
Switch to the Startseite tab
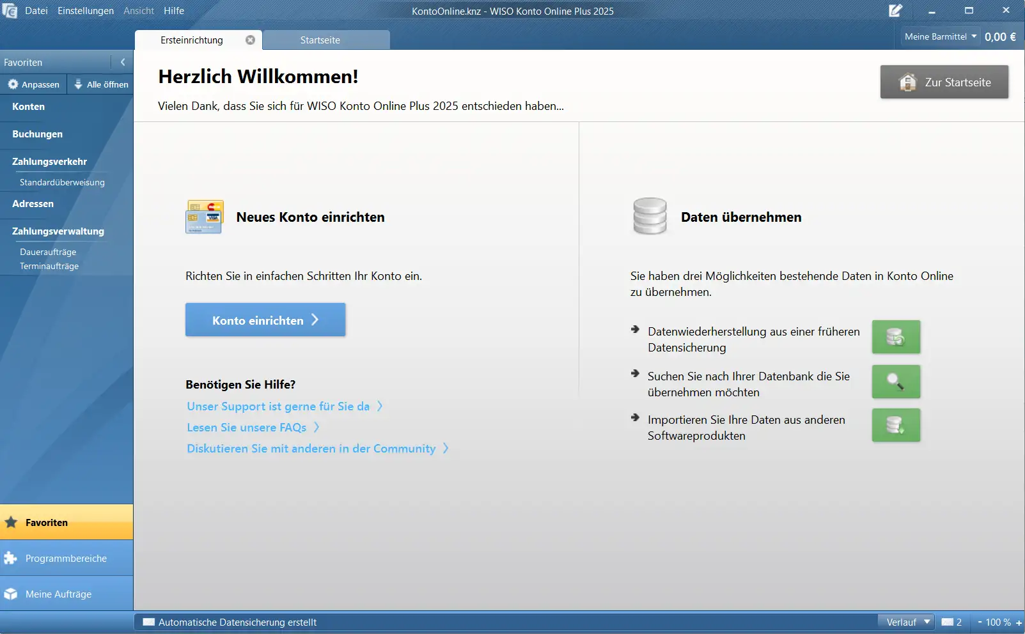tap(320, 40)
